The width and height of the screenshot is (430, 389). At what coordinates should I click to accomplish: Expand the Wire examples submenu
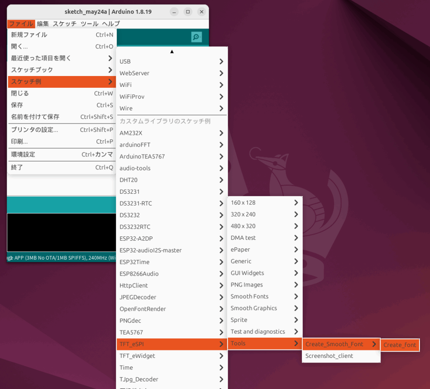172,108
